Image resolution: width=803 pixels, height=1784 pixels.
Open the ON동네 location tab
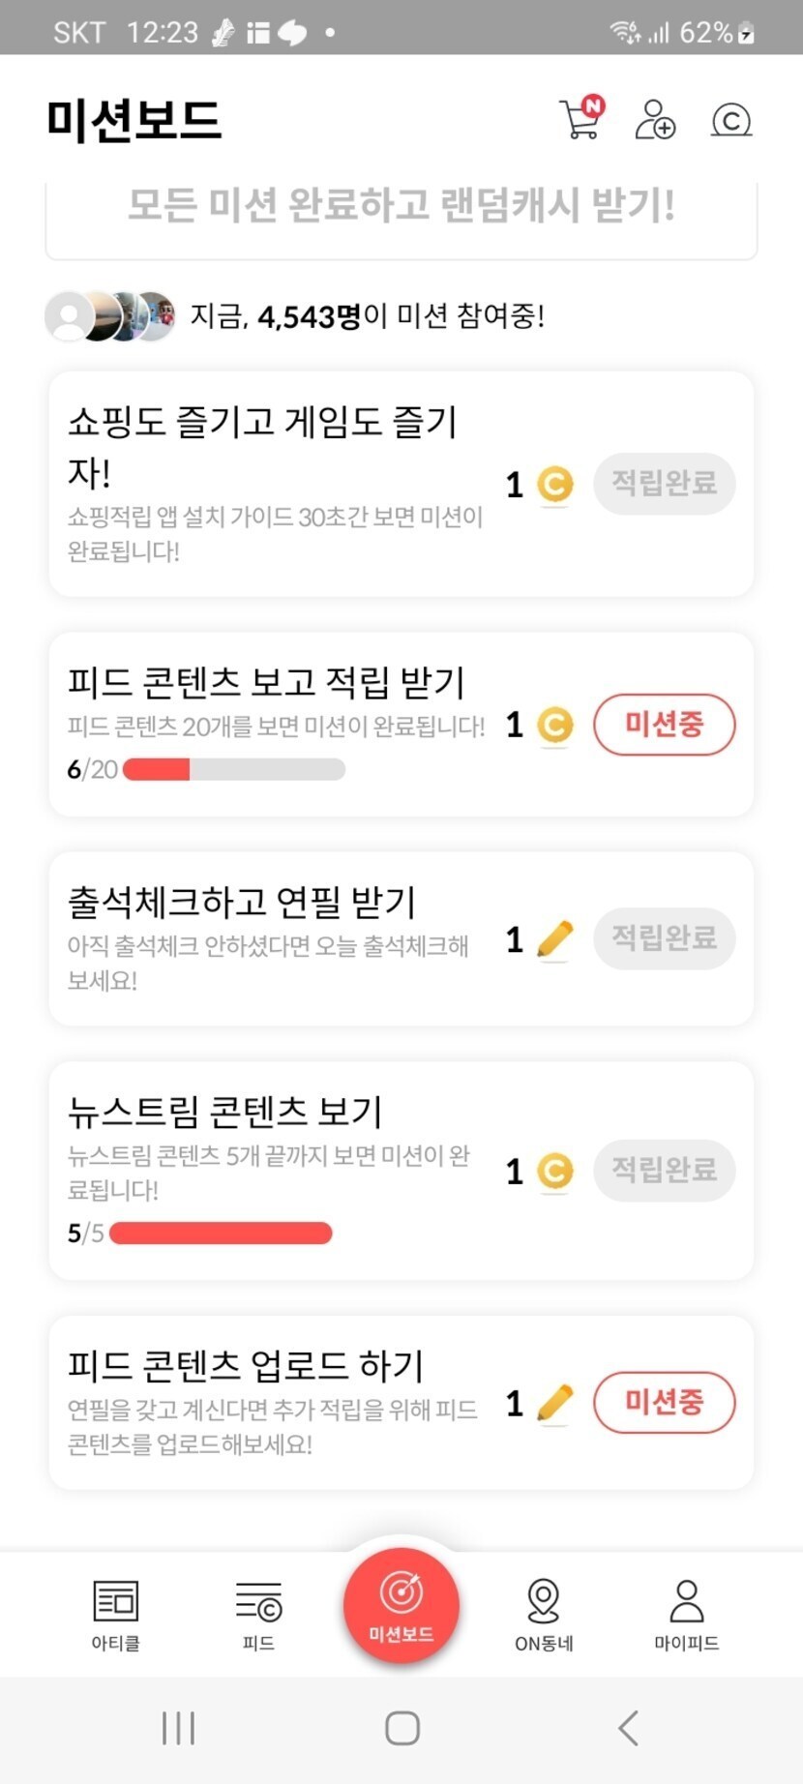click(544, 1614)
